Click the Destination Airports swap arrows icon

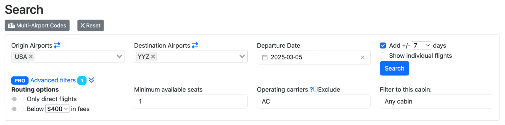195,45
